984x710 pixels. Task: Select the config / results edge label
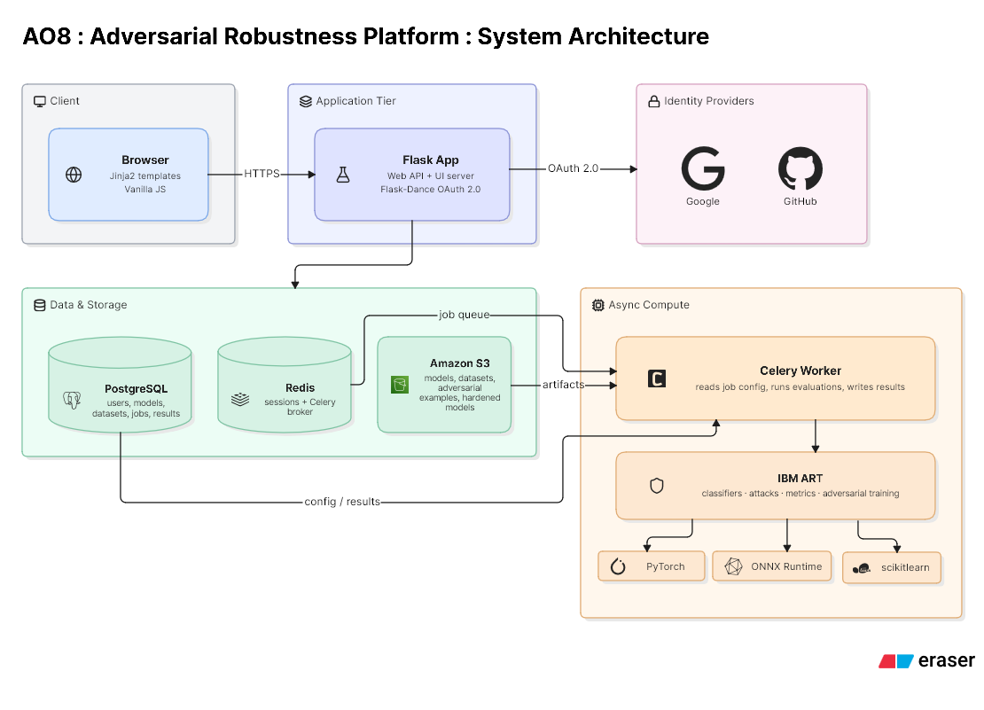point(342,502)
